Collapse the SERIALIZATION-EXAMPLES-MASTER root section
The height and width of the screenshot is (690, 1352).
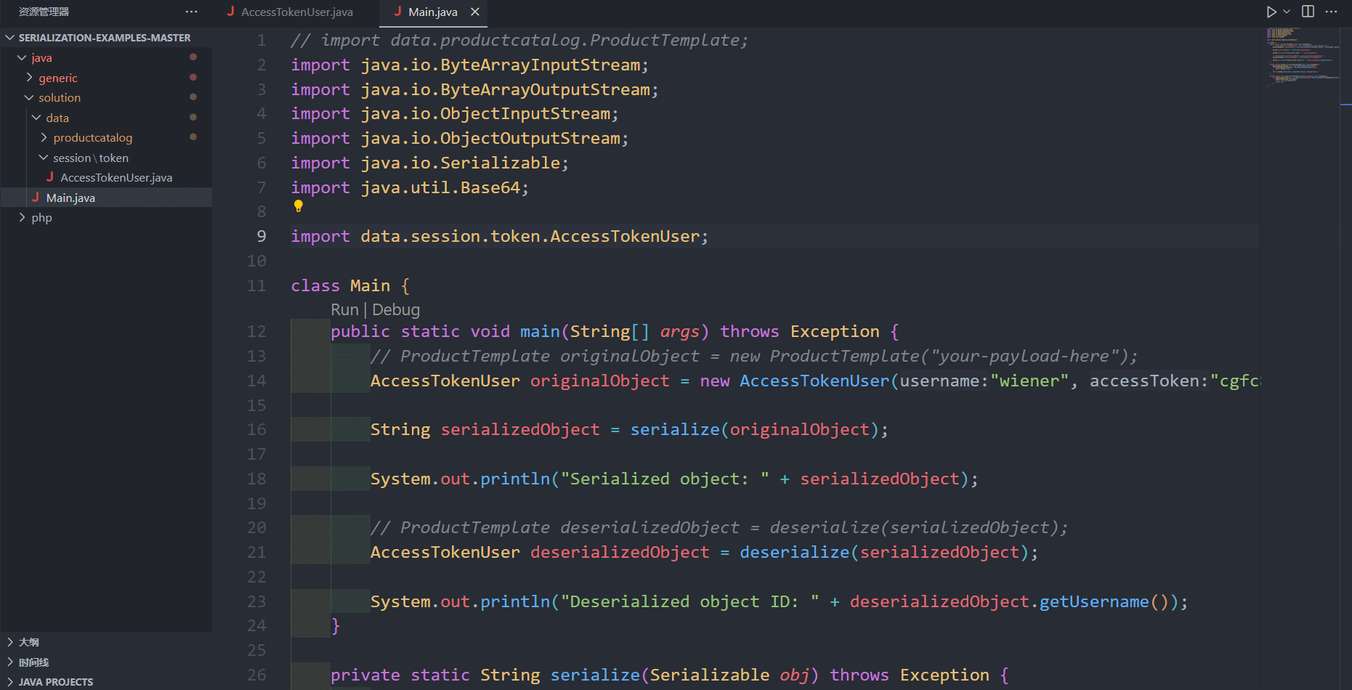104,38
